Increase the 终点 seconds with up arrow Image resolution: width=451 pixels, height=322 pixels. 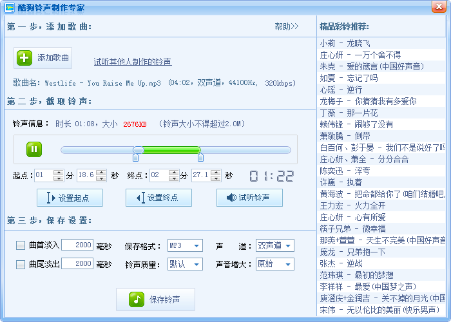coord(216,172)
